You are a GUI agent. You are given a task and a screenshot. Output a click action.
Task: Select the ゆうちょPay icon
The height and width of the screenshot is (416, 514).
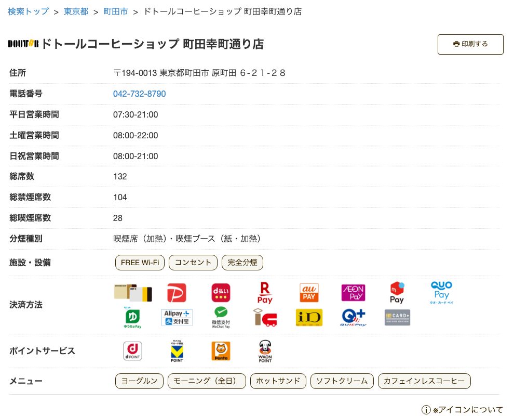(x=132, y=318)
